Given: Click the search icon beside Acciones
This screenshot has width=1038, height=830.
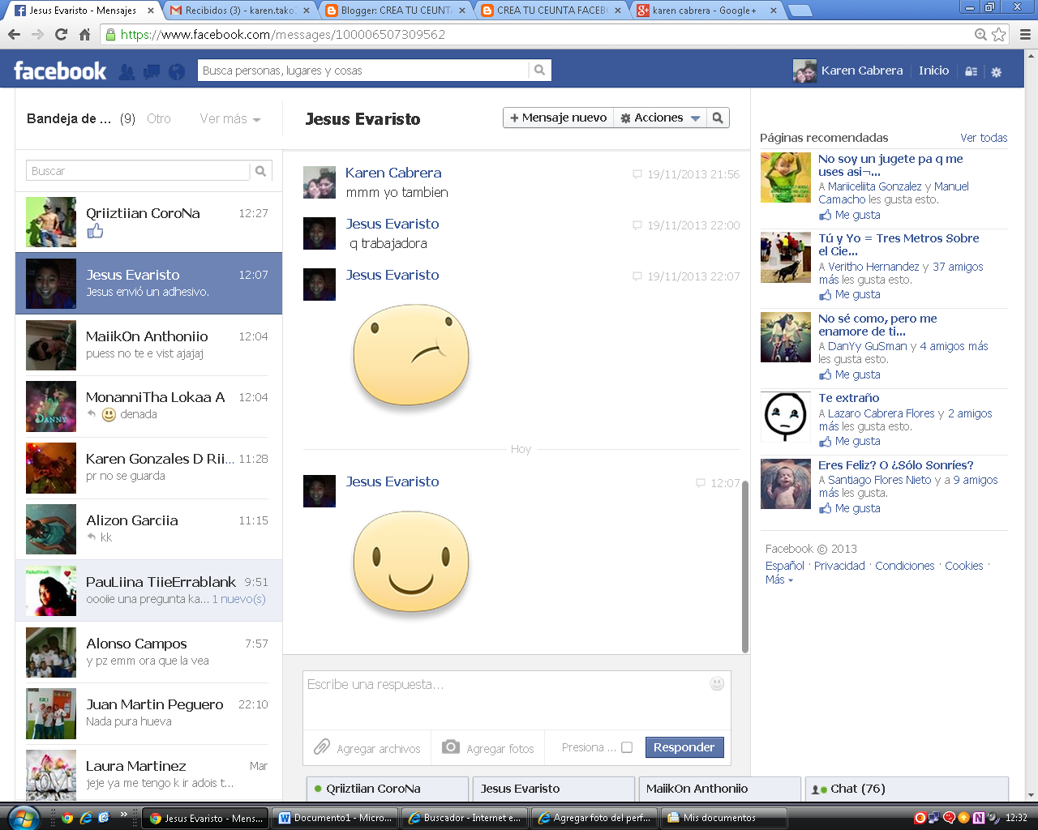Looking at the screenshot, I should pos(718,118).
